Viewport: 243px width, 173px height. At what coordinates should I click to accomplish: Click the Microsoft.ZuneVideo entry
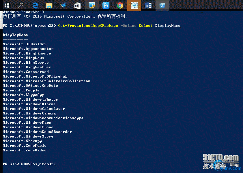click(x=25, y=151)
